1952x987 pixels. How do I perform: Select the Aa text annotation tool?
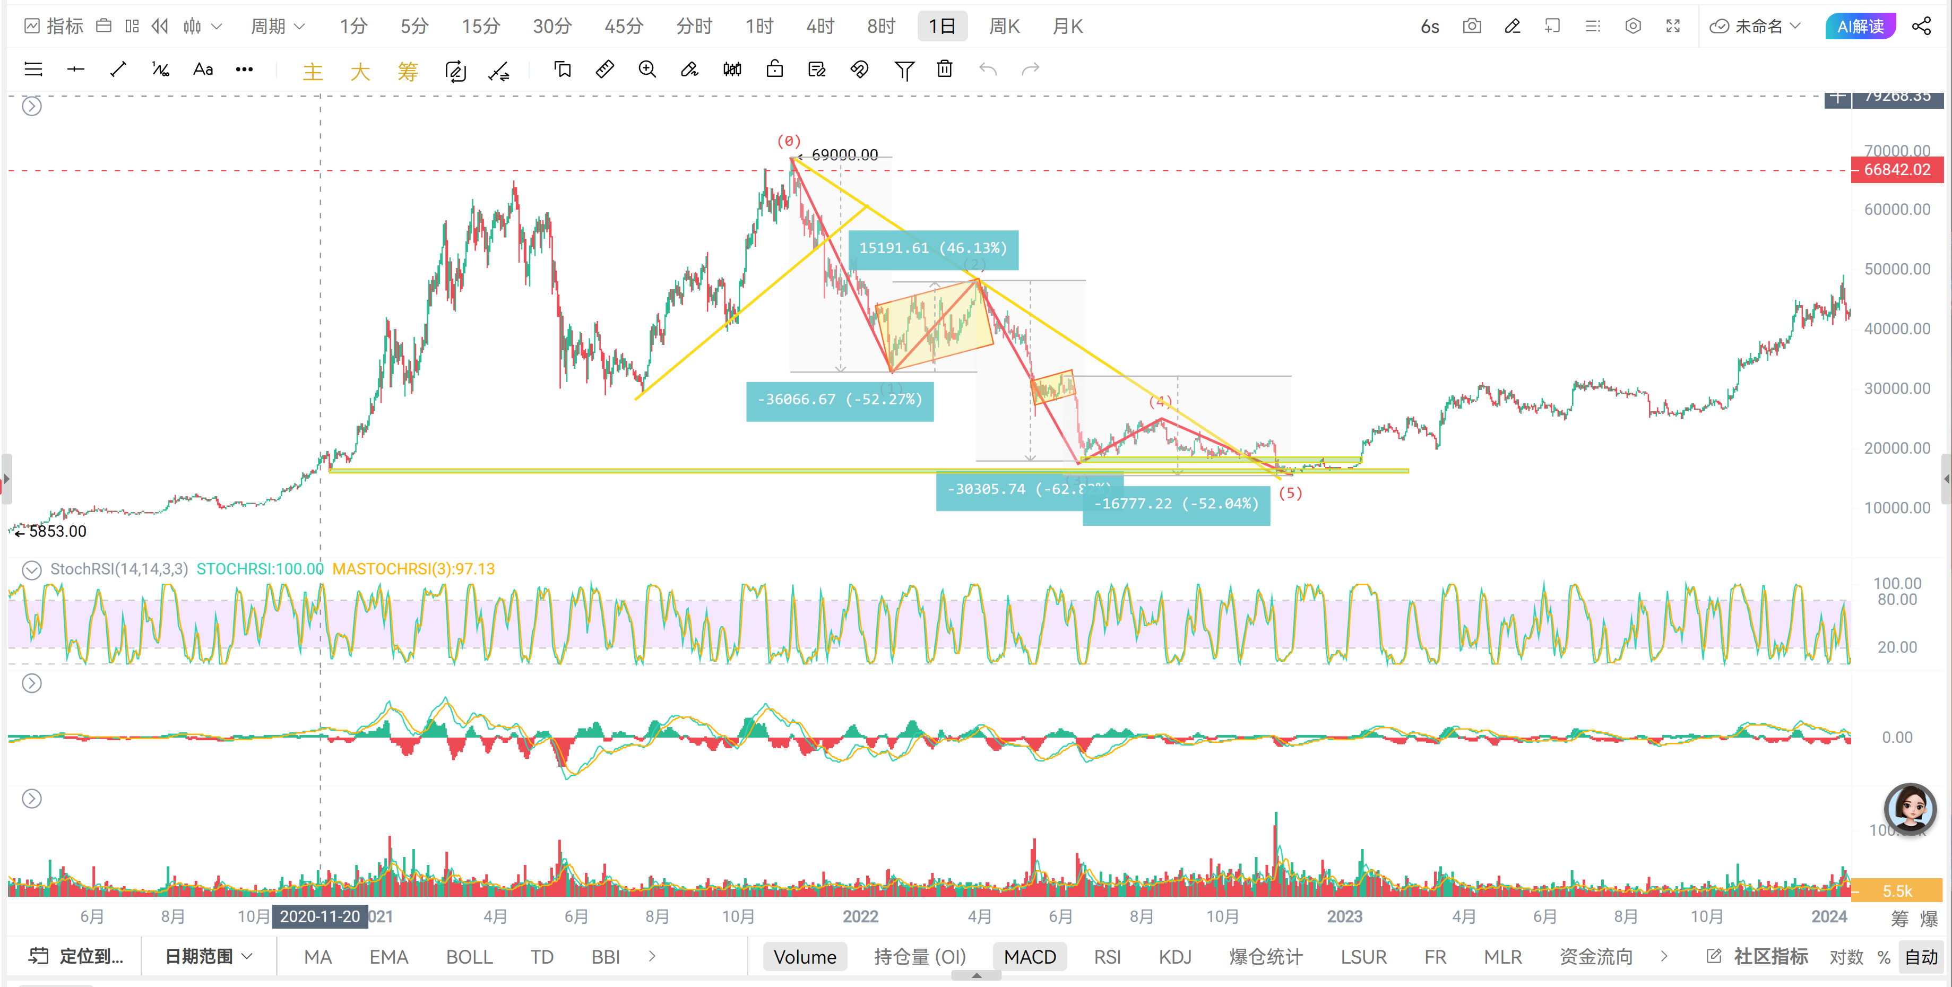point(202,70)
